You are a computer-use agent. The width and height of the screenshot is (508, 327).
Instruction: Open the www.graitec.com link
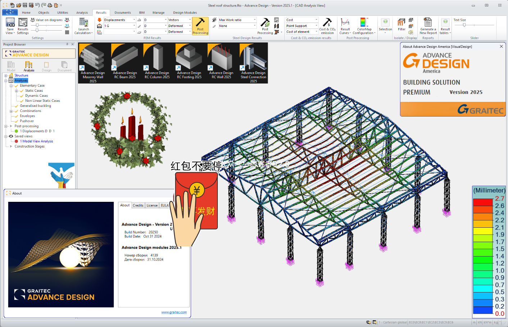174,312
